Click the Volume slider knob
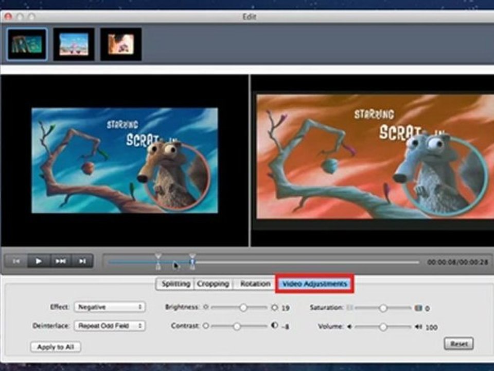 click(x=383, y=327)
